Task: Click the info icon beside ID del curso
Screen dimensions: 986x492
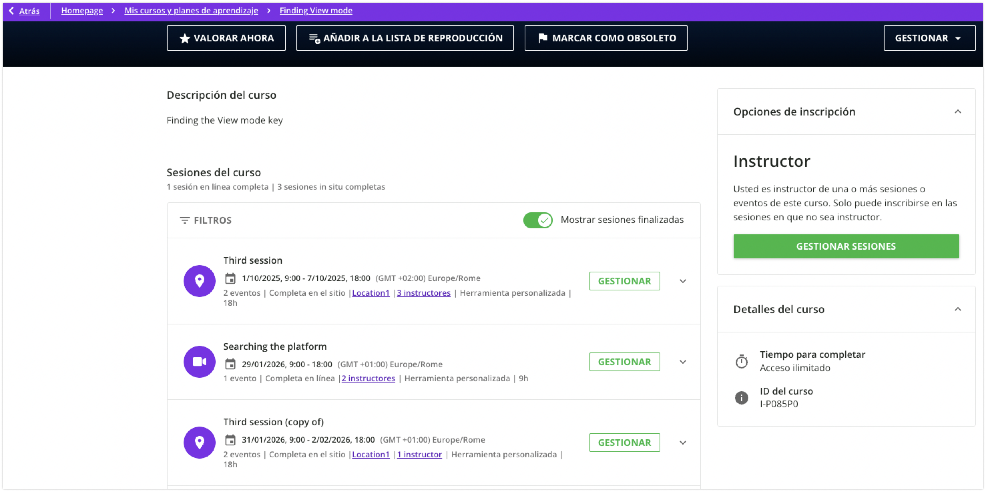Action: [x=742, y=398]
